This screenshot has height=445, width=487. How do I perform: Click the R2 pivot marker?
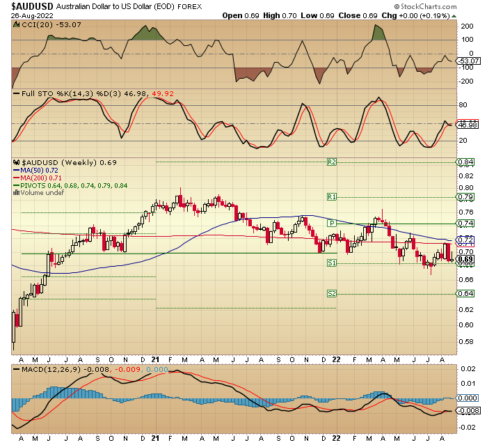(x=332, y=162)
